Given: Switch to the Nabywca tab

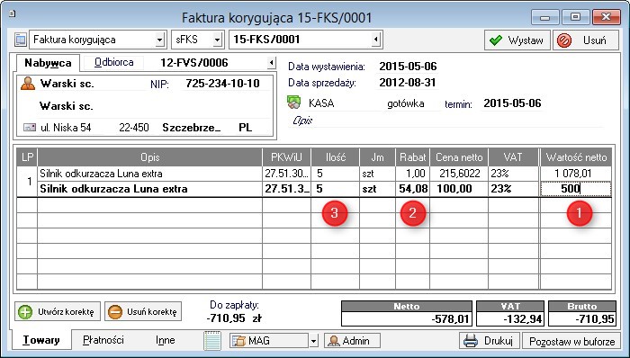Looking at the screenshot, I should coord(48,63).
